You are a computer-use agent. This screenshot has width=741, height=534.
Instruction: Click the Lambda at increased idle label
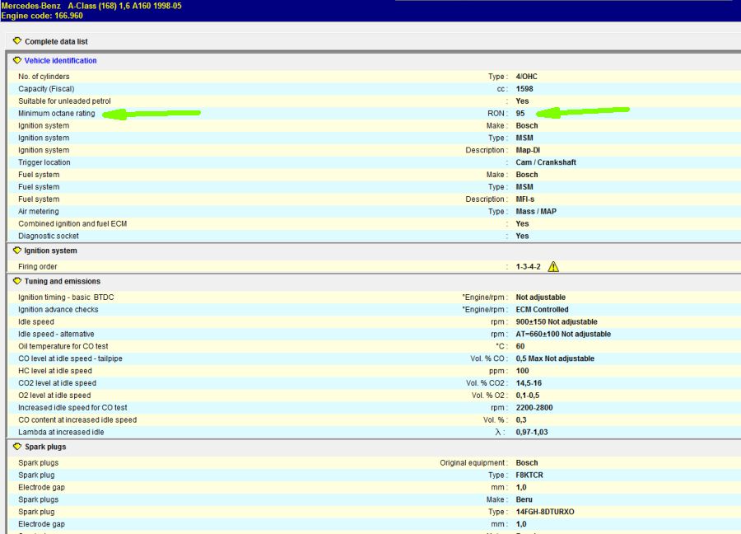61,433
